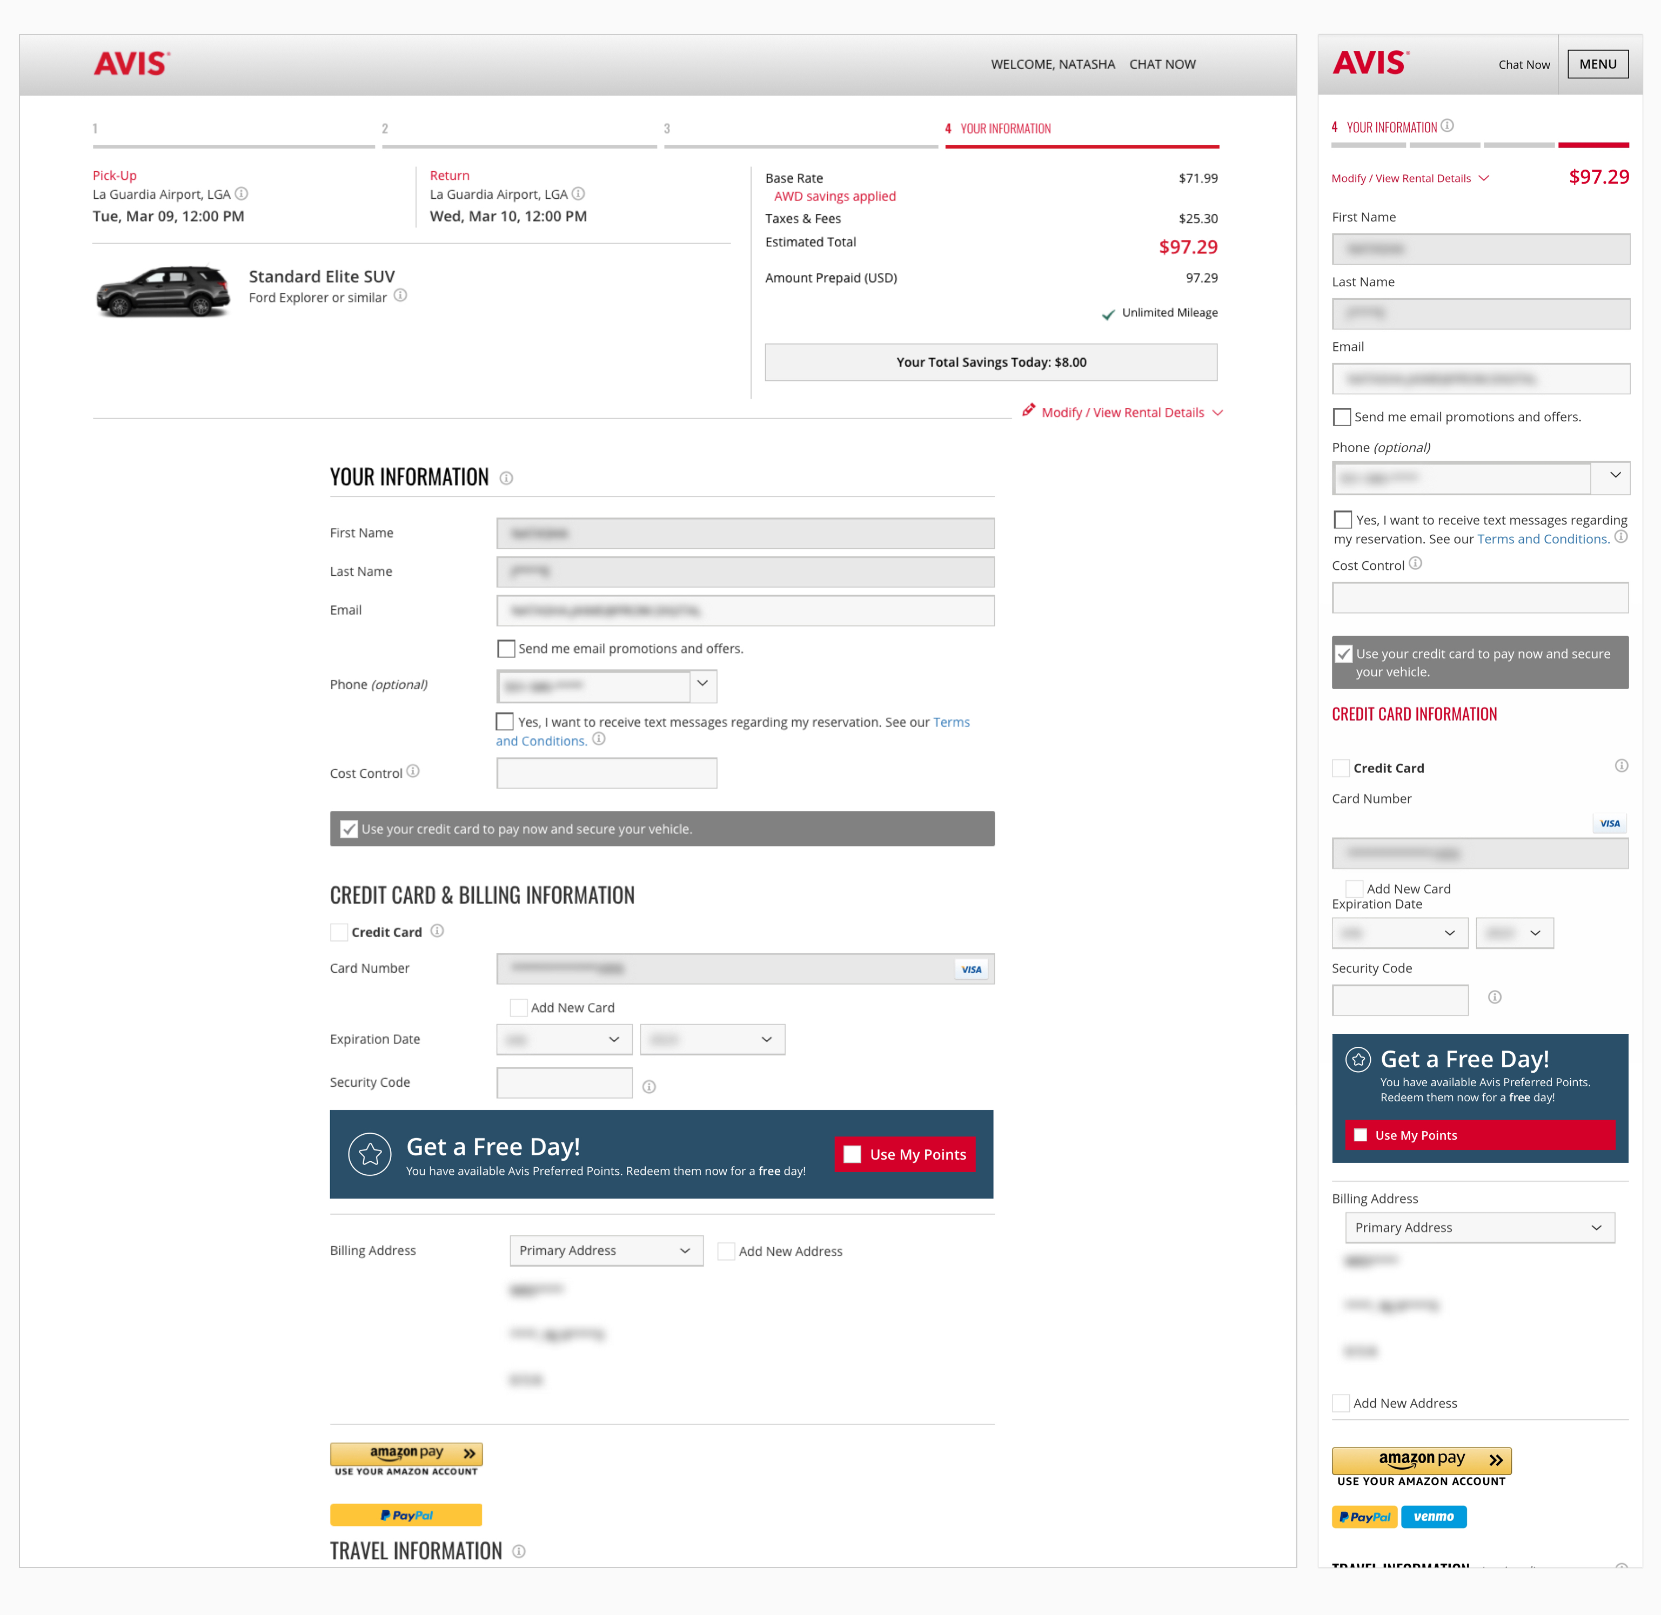Expand Modify / View Rental Details in mobile view
1661x1615 pixels.
[x=1410, y=178]
